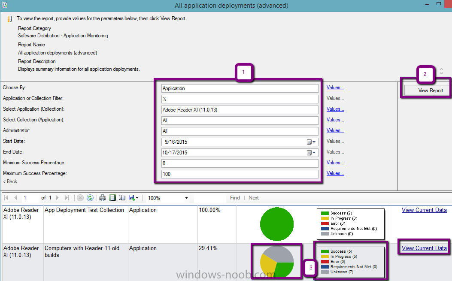Click yellow In Progress (5) legend swatch
The image size is (452, 281).
[x=325, y=257]
